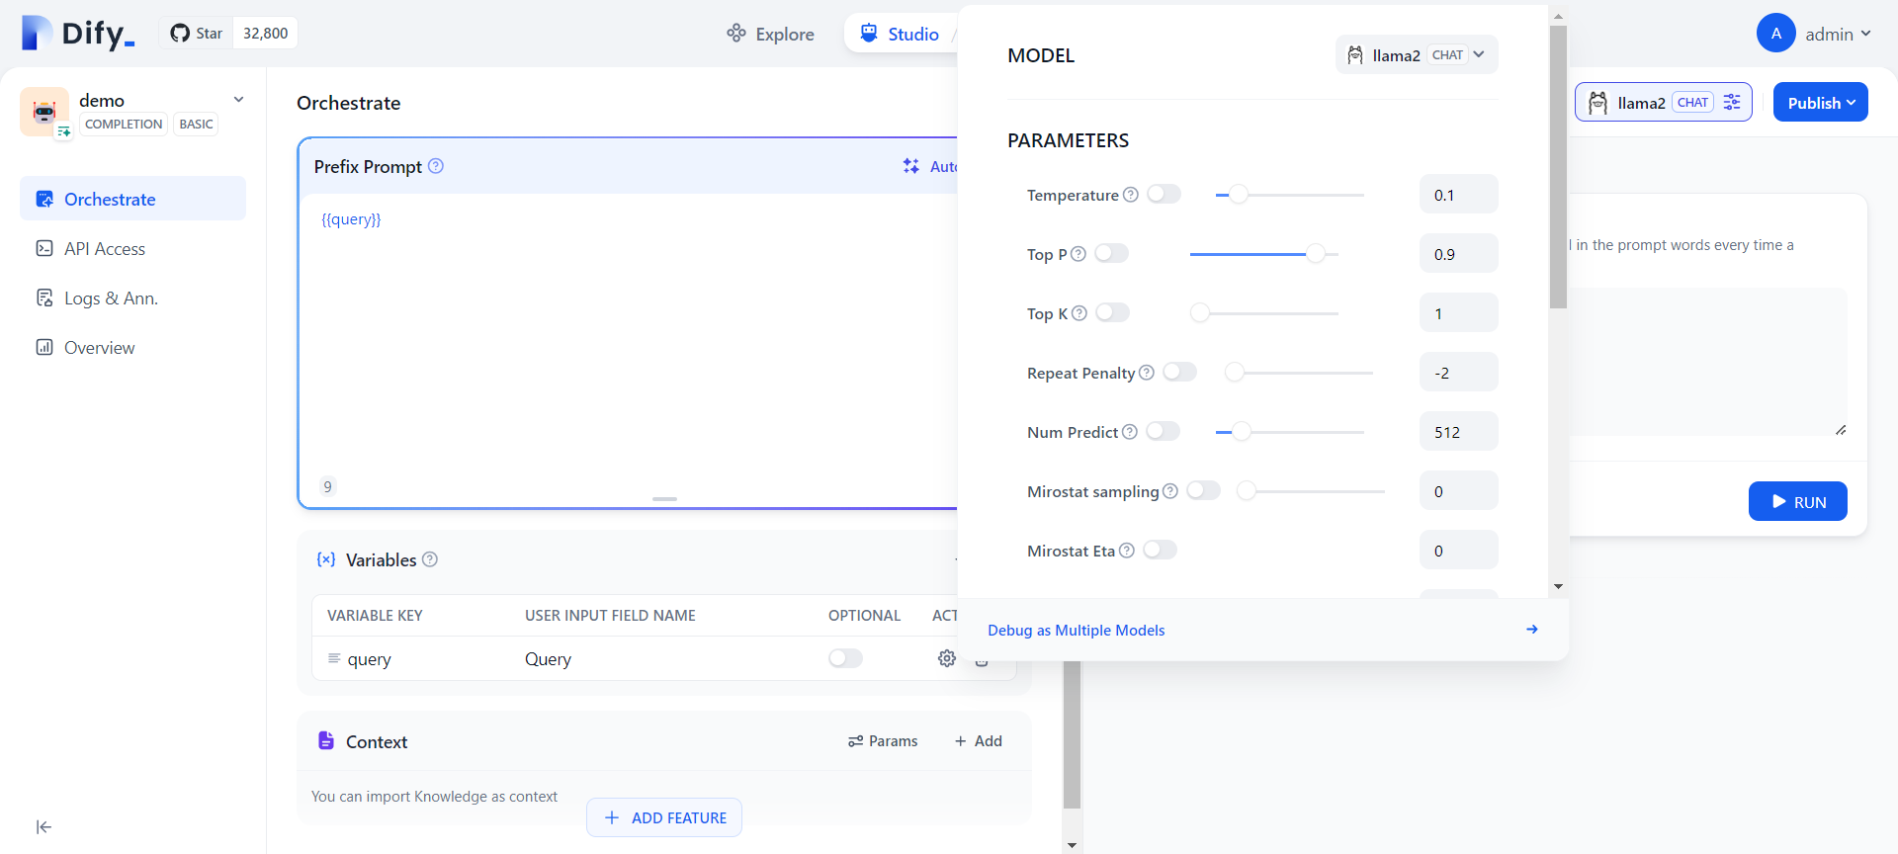Click the Variables help icon
The height and width of the screenshot is (854, 1898).
tap(430, 559)
